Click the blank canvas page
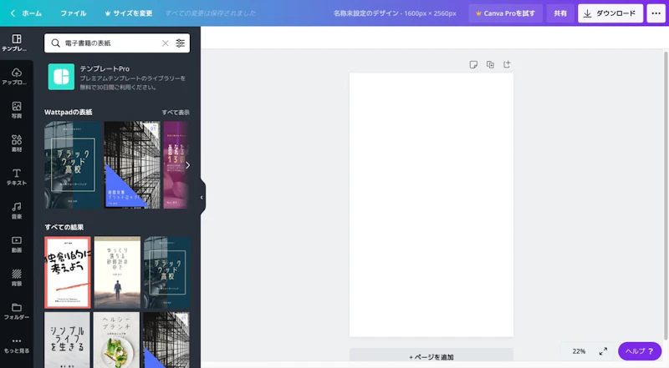The image size is (669, 368). pyautogui.click(x=432, y=205)
